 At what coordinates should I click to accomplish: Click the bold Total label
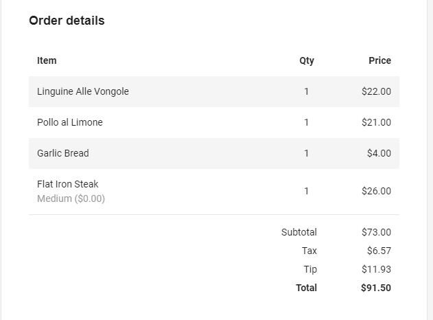coord(306,288)
